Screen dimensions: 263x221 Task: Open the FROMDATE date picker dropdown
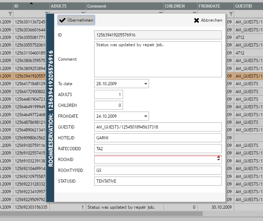145,116
